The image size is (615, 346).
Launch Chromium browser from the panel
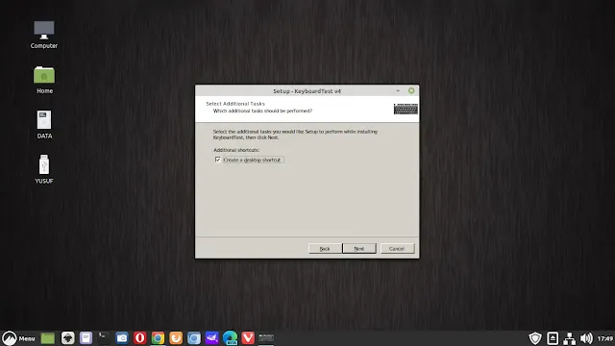click(194, 338)
